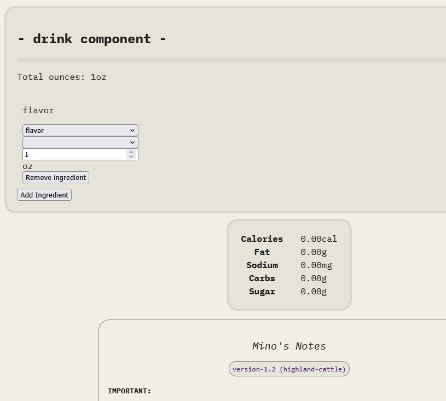Click the Carbs label in nutrition panel
Screen dimensions: 446x401
point(262,278)
